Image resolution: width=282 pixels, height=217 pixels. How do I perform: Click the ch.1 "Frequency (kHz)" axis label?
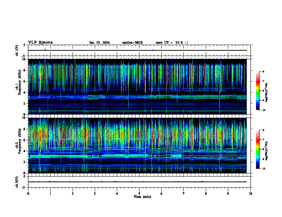(x=20, y=82)
